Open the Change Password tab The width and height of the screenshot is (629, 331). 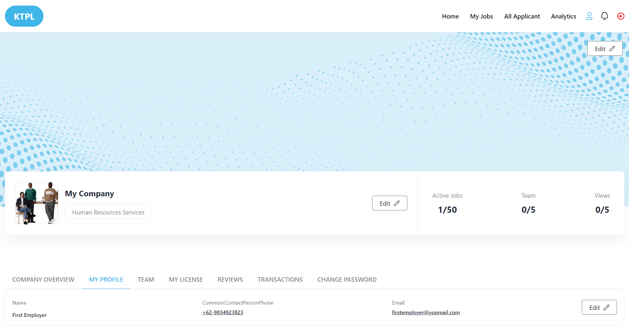[347, 280]
